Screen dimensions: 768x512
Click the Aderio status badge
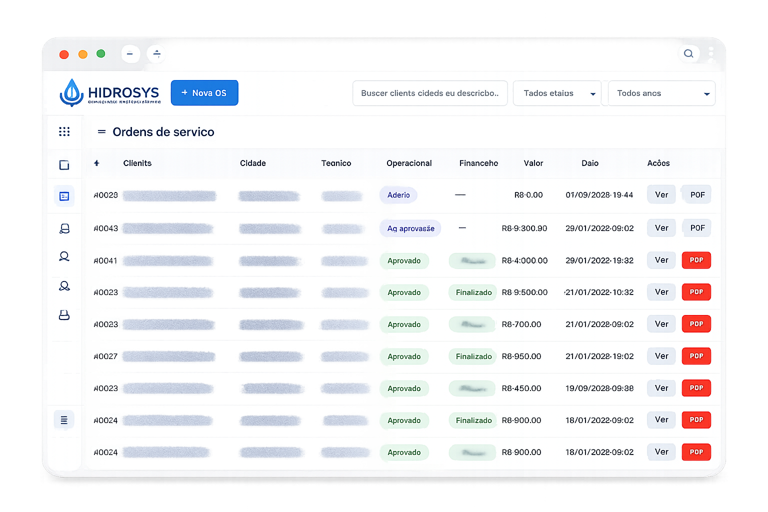pos(398,195)
